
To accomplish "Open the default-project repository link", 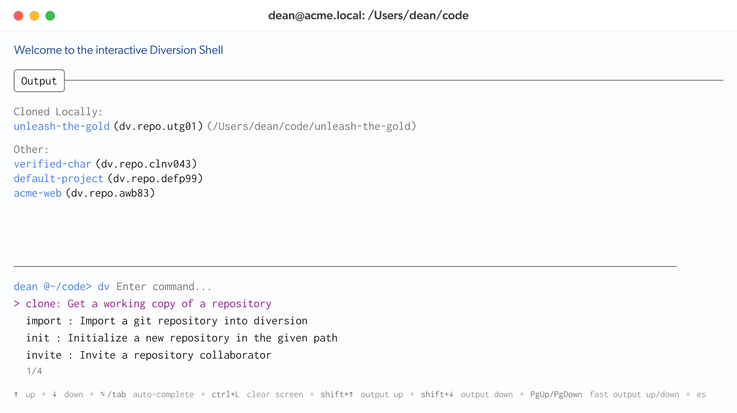I will pyautogui.click(x=58, y=179).
